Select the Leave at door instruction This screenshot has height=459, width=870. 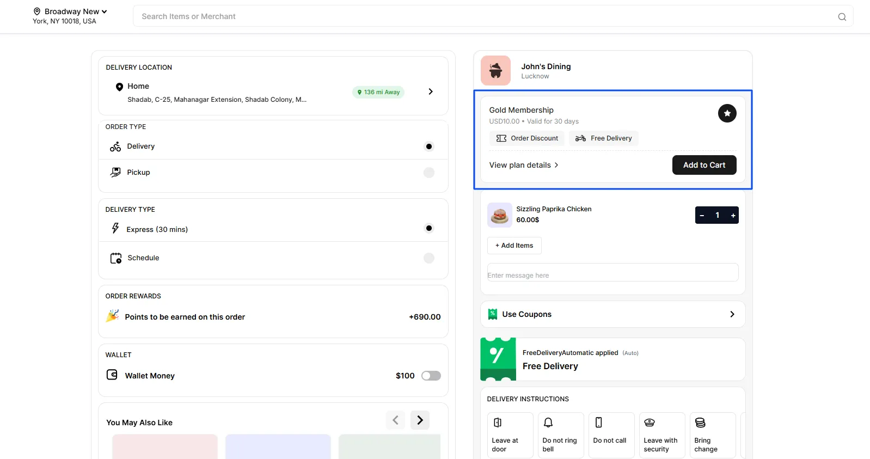coord(510,435)
